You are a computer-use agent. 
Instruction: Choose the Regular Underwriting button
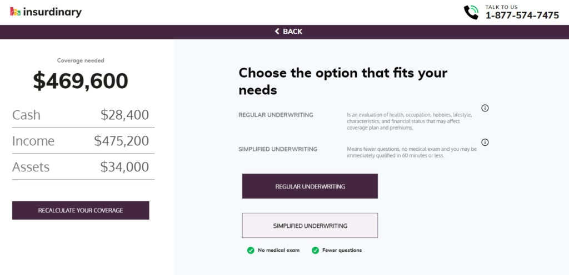[x=310, y=186]
